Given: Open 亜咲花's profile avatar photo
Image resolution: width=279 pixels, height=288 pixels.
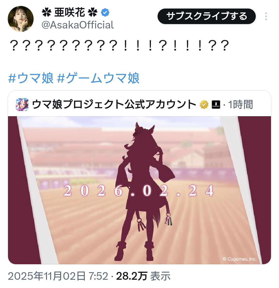Looking at the screenshot, I should [x=20, y=19].
